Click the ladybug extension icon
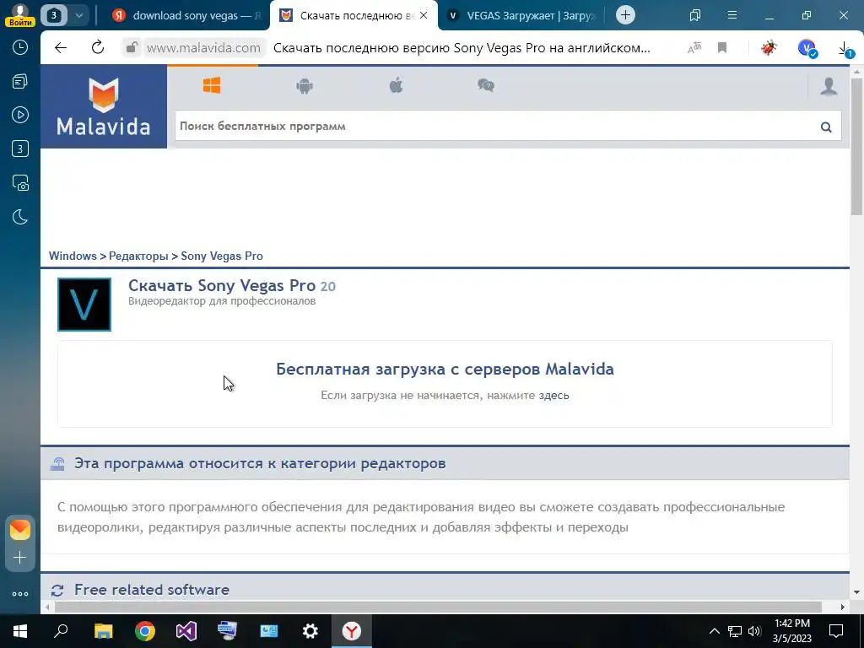864x648 pixels. pos(769,48)
